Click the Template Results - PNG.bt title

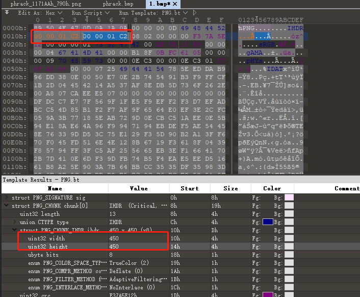(41, 180)
